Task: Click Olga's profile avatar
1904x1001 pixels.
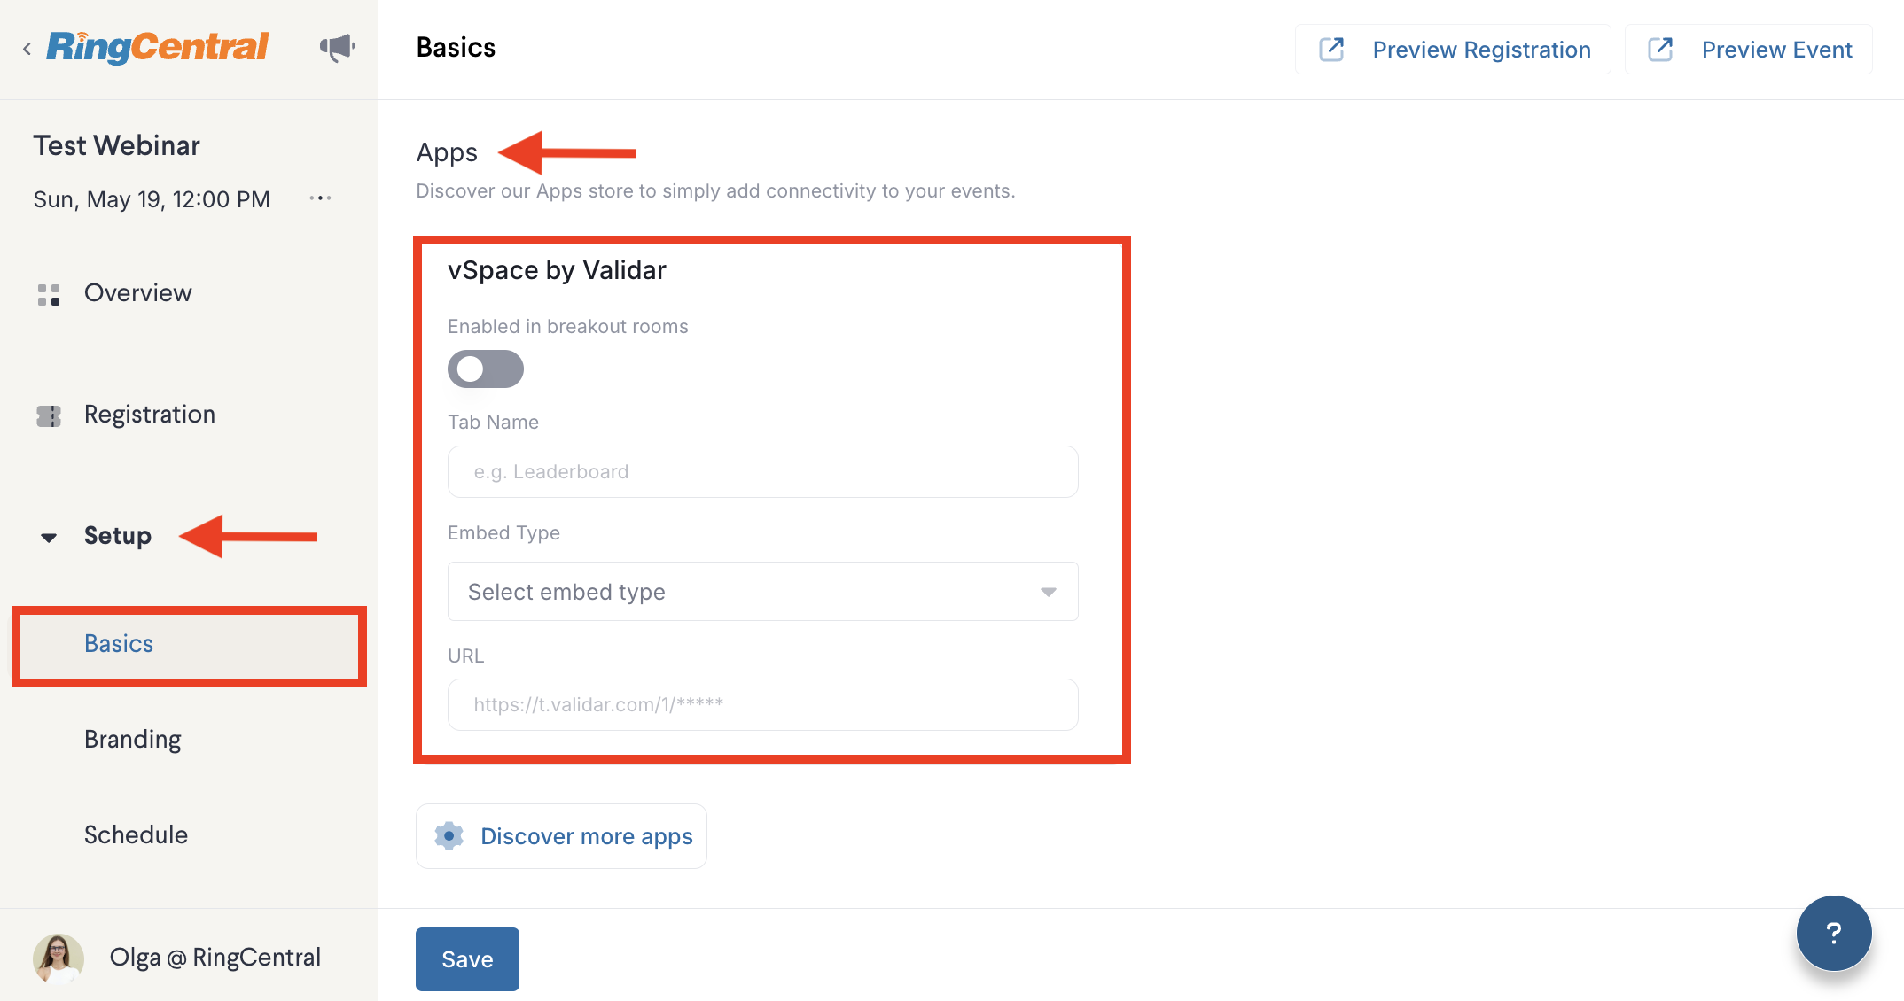Action: click(x=59, y=958)
